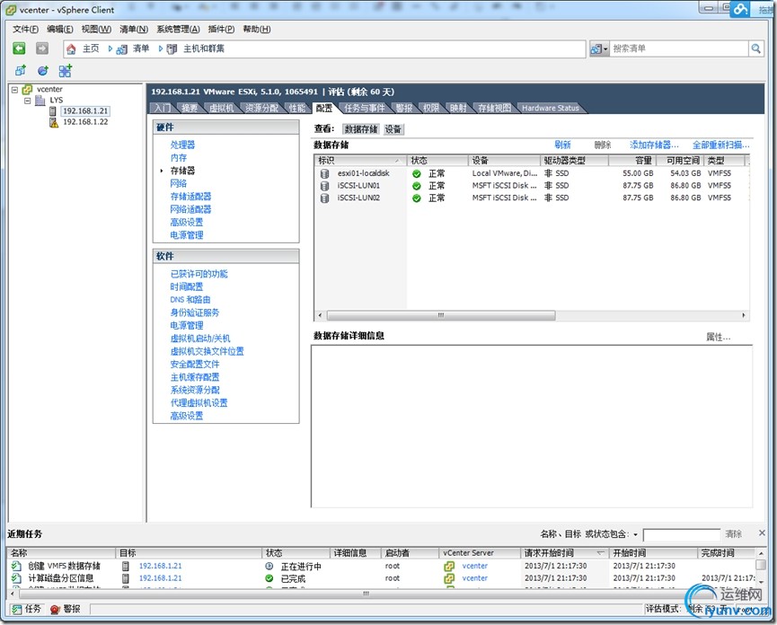Open the 帮助(H) menu
Viewport: 777px width, 625px height.
[257, 30]
